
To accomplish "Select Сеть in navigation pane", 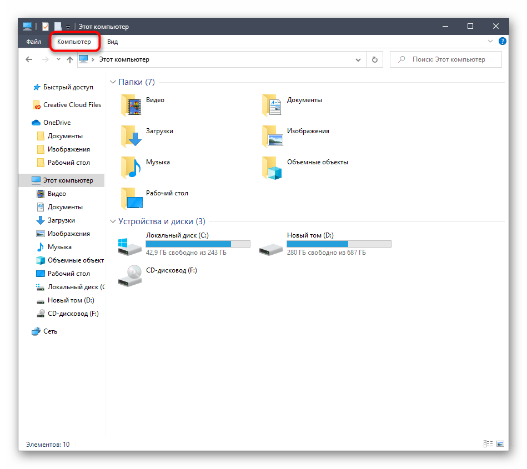I will [50, 331].
